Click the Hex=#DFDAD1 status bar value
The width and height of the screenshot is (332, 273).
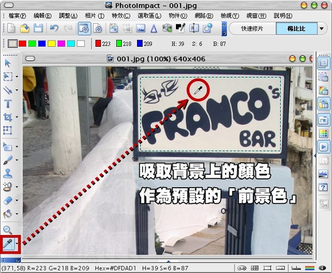[115, 268]
